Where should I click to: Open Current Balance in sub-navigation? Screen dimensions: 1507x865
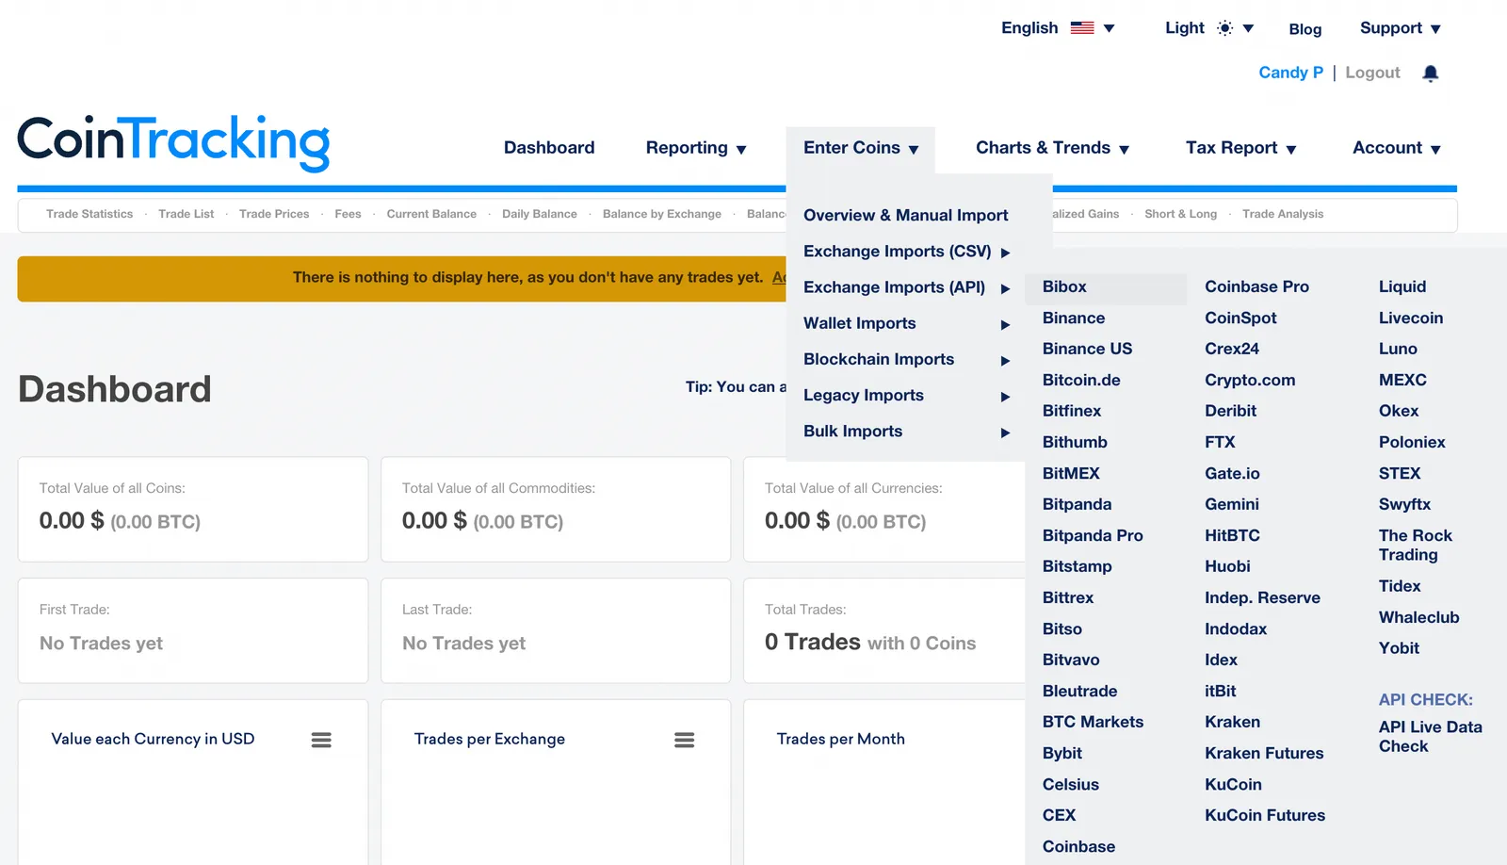[x=431, y=214]
